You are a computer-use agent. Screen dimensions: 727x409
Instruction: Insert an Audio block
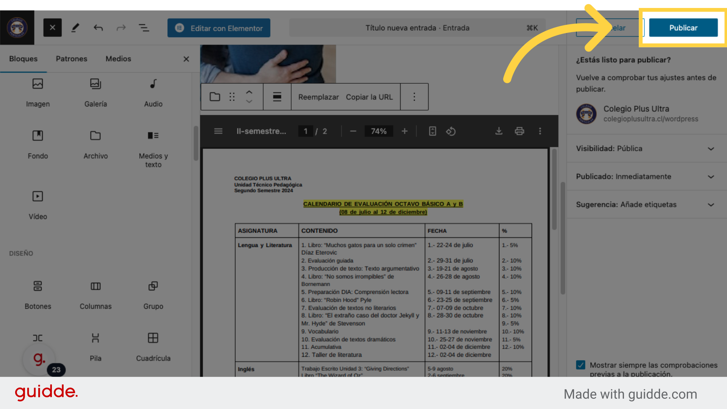pos(153,92)
